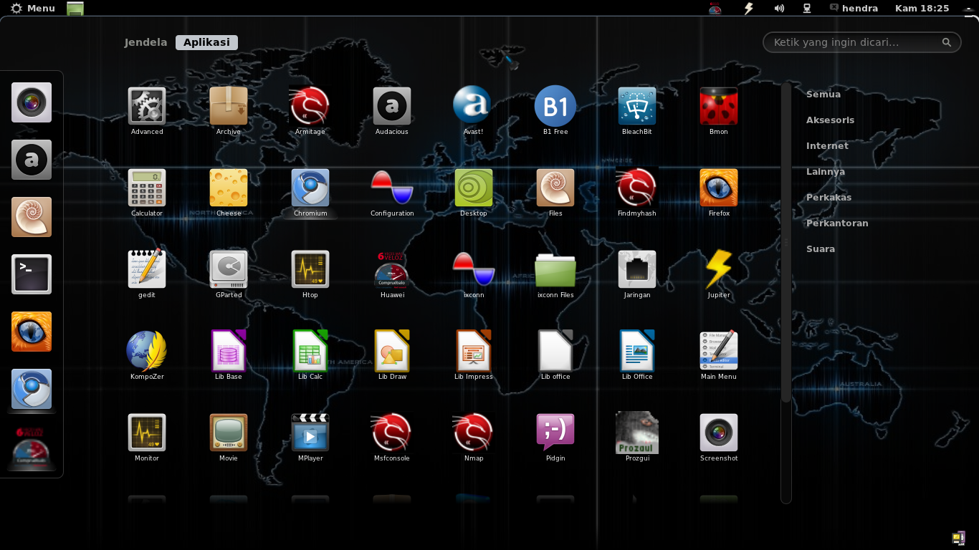Open GParted partition editor

click(x=229, y=269)
